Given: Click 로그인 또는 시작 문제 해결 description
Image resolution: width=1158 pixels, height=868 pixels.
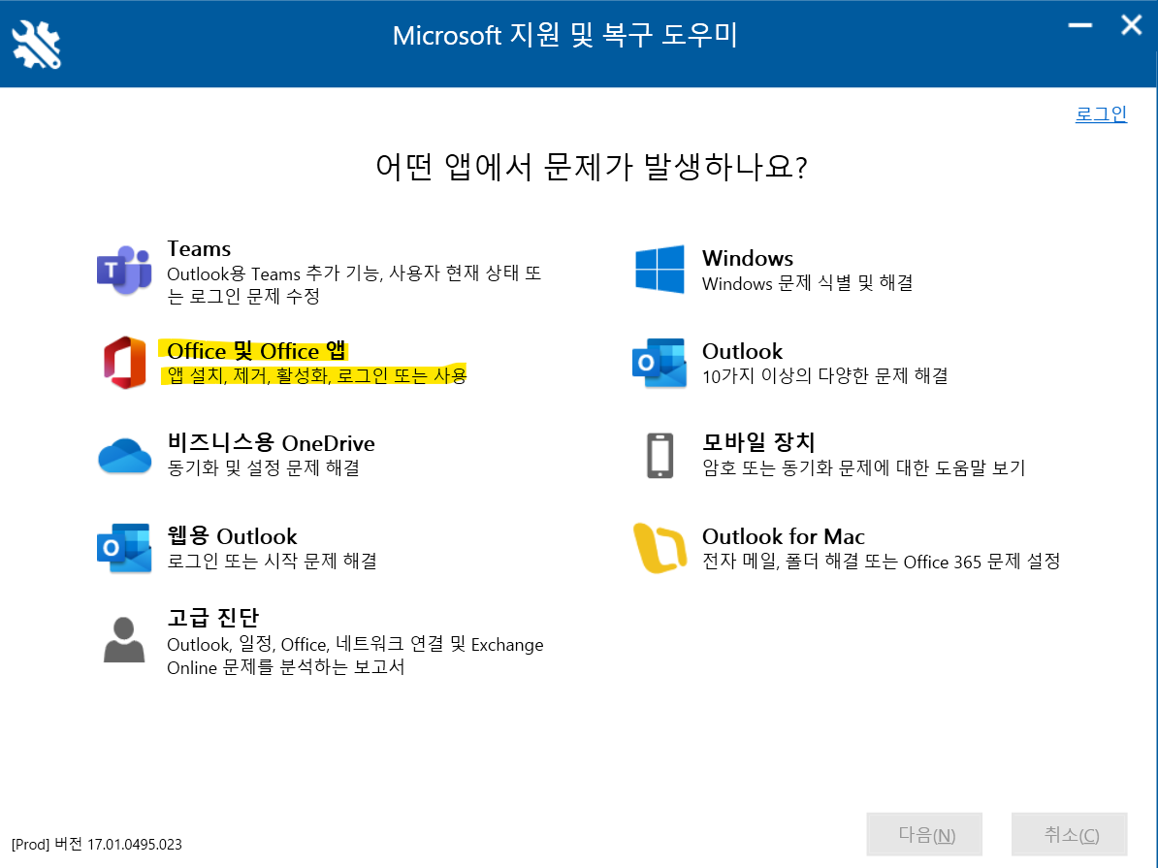Looking at the screenshot, I should pyautogui.click(x=272, y=561).
